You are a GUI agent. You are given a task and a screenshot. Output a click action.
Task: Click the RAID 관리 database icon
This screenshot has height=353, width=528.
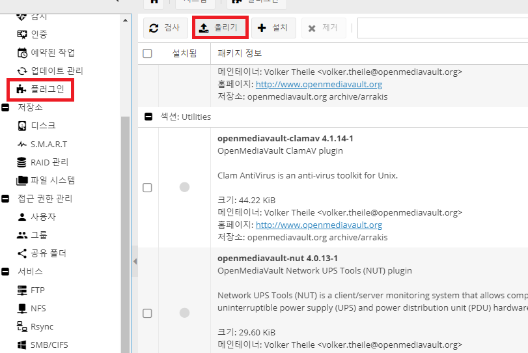(21, 162)
